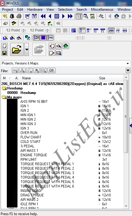Click the top hat icon in toolbar
This screenshot has height=216, width=132.
pyautogui.click(x=12, y=16)
